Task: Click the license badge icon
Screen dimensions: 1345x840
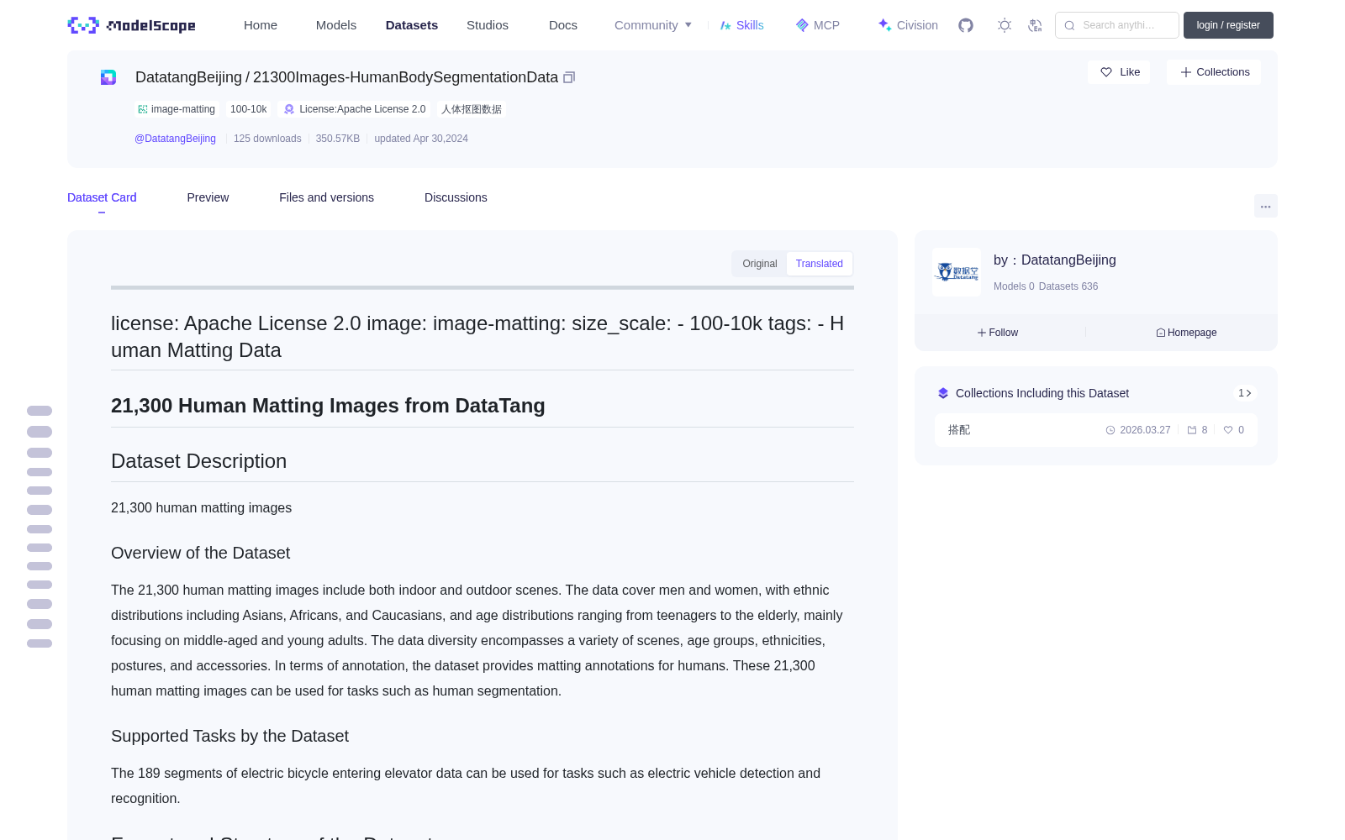Action: coord(289,109)
